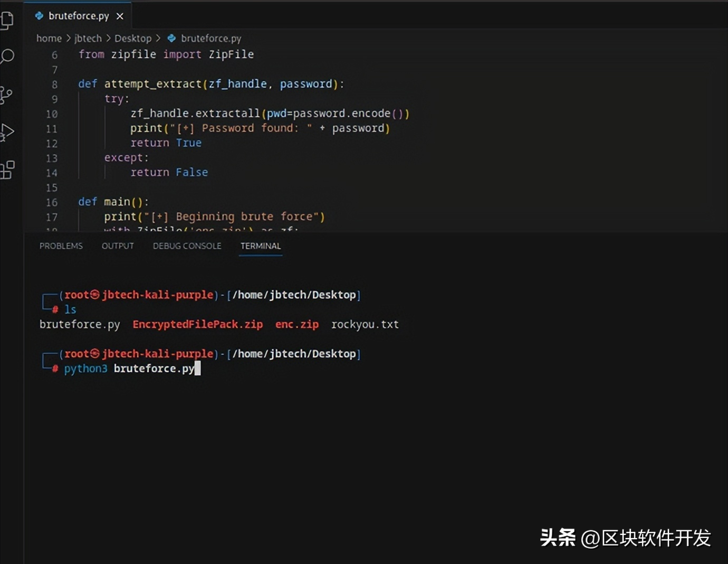Click the Python file icon in the editor tab
This screenshot has width=728, height=564.
click(x=39, y=16)
